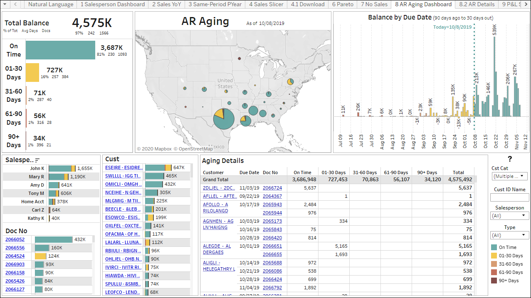Open doc number 2066724 in Aging Details

[x=272, y=188]
